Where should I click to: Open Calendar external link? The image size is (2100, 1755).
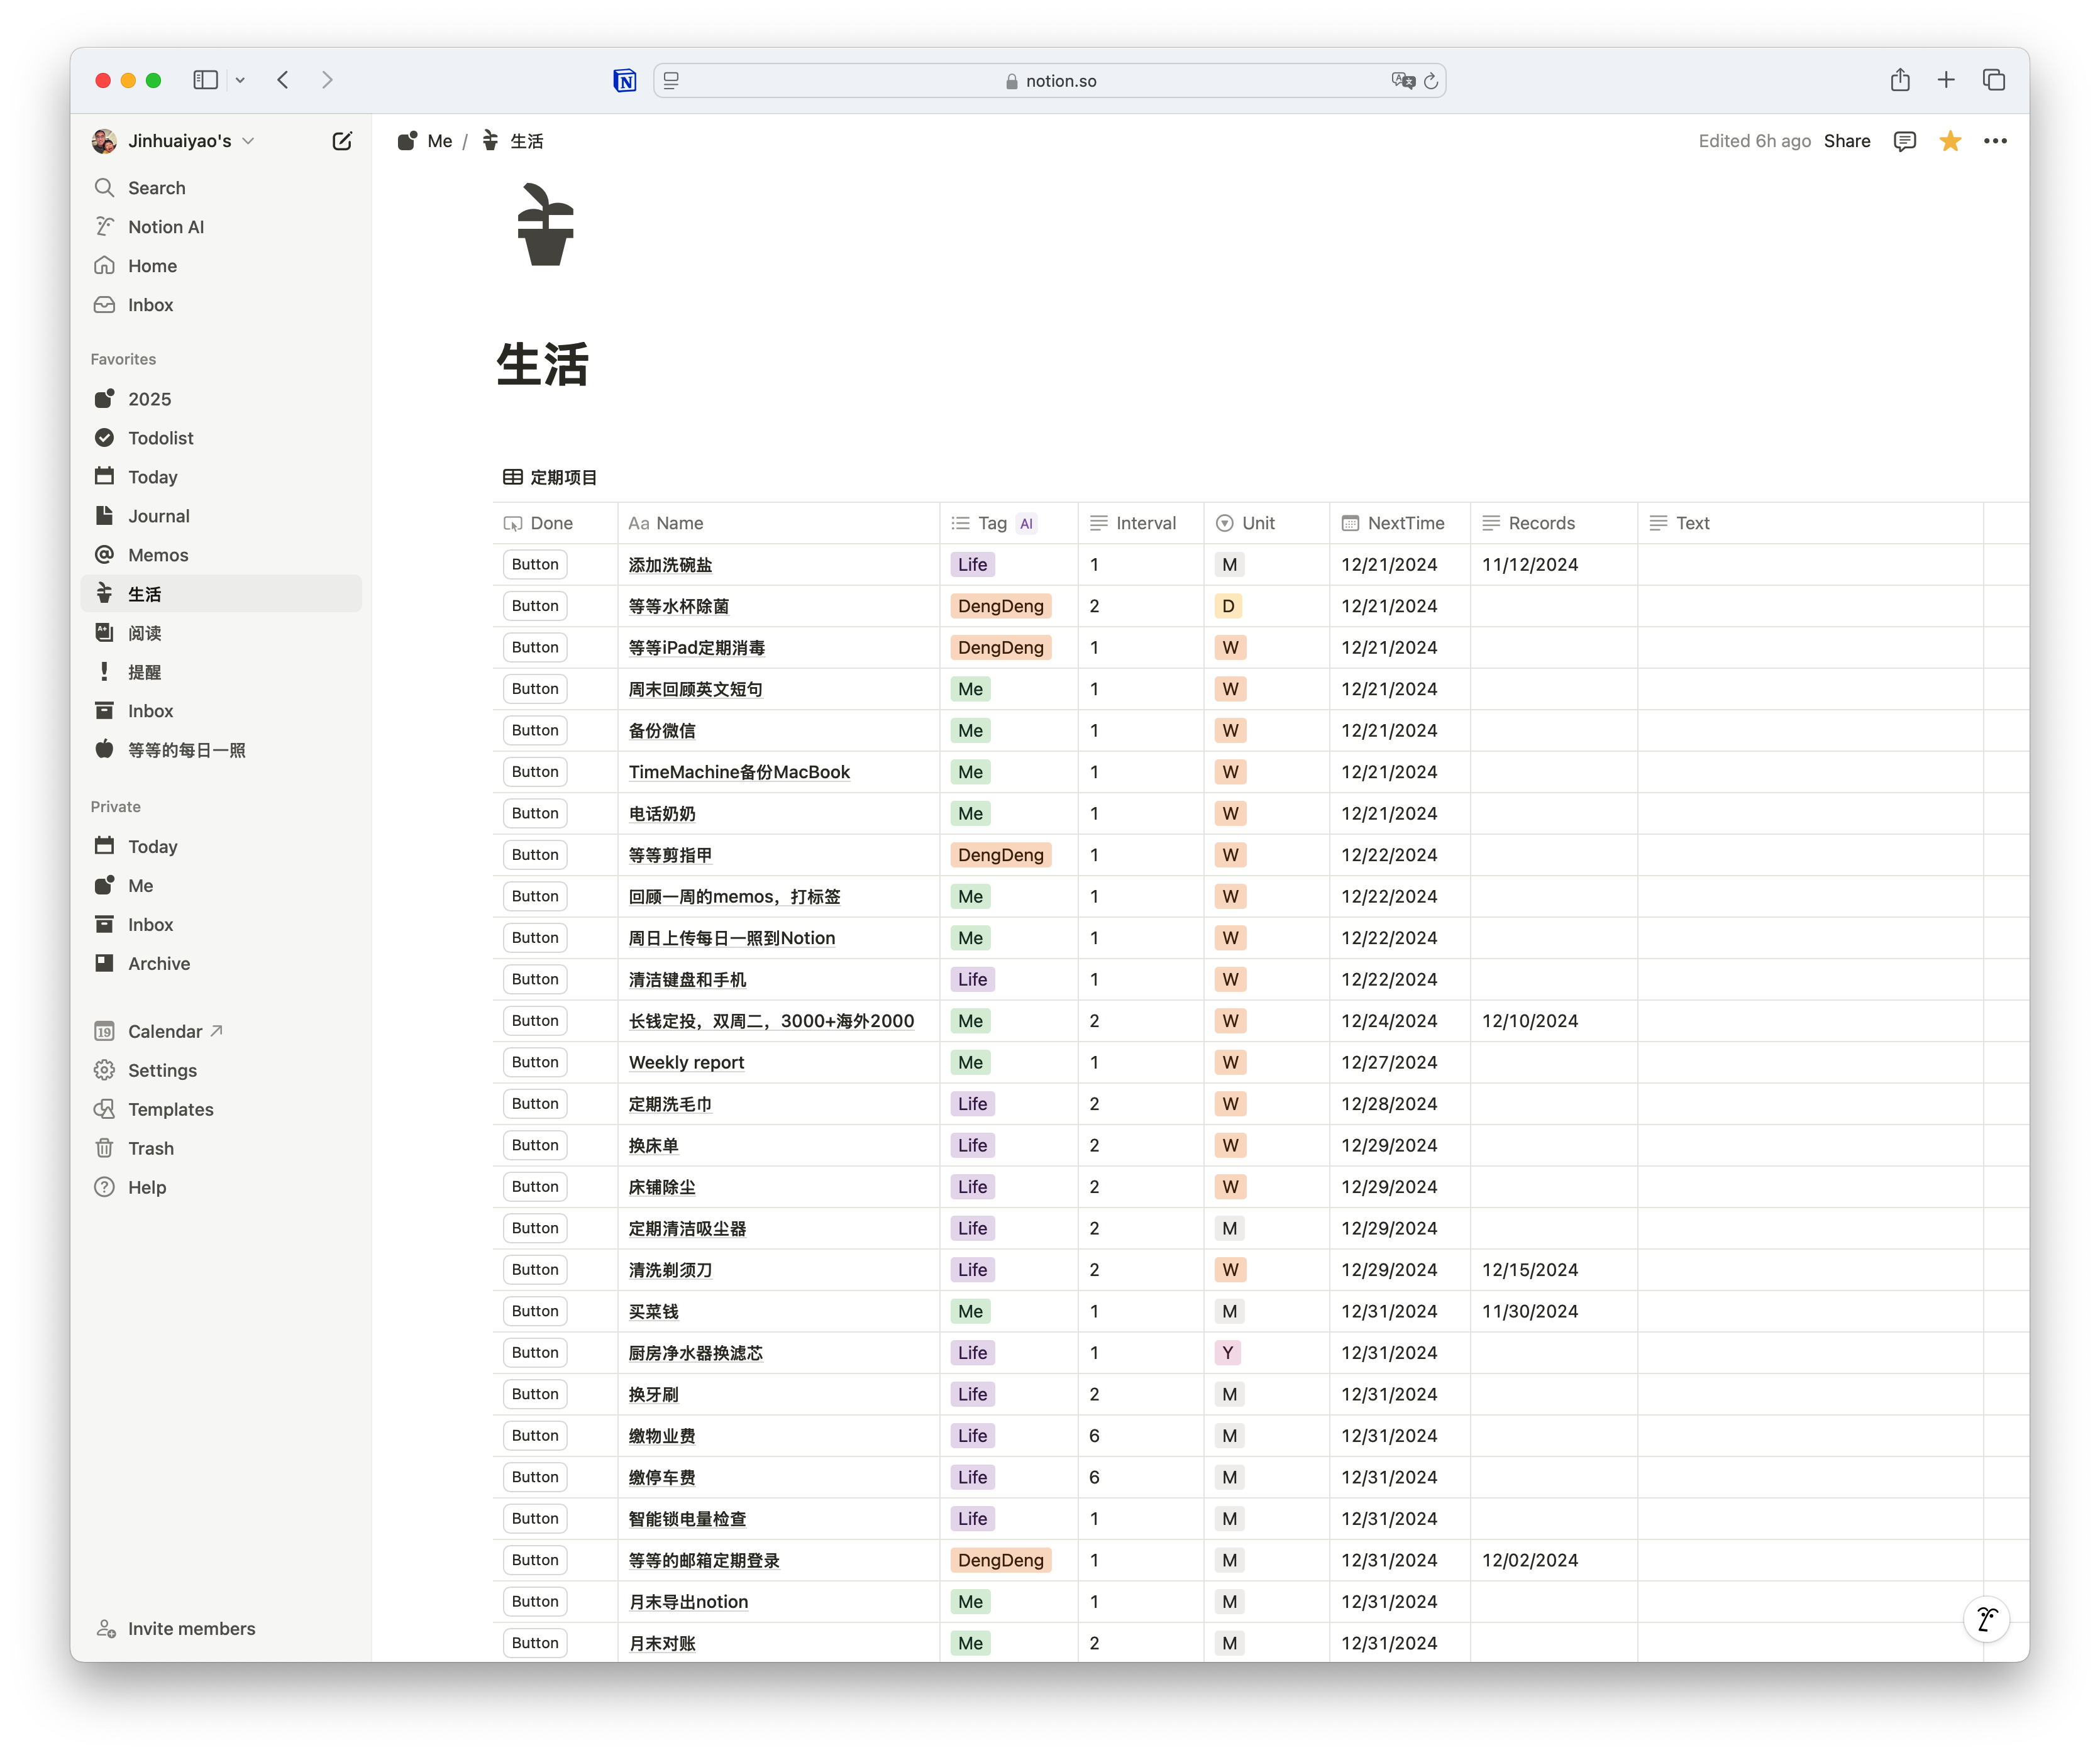(220, 1031)
